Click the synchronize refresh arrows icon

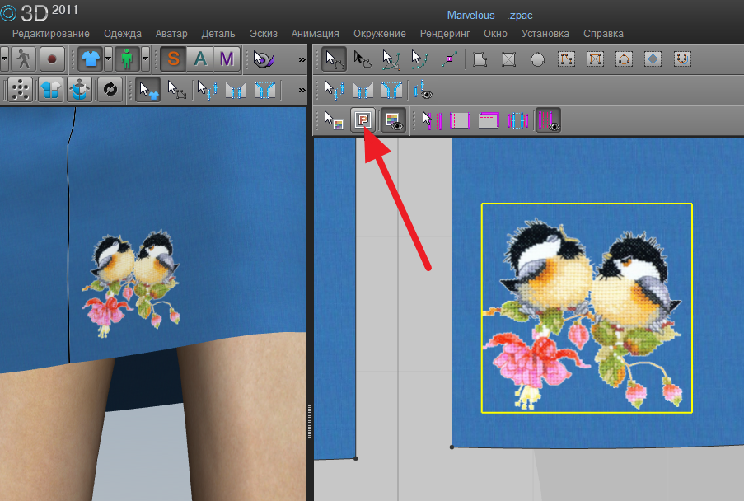click(110, 90)
